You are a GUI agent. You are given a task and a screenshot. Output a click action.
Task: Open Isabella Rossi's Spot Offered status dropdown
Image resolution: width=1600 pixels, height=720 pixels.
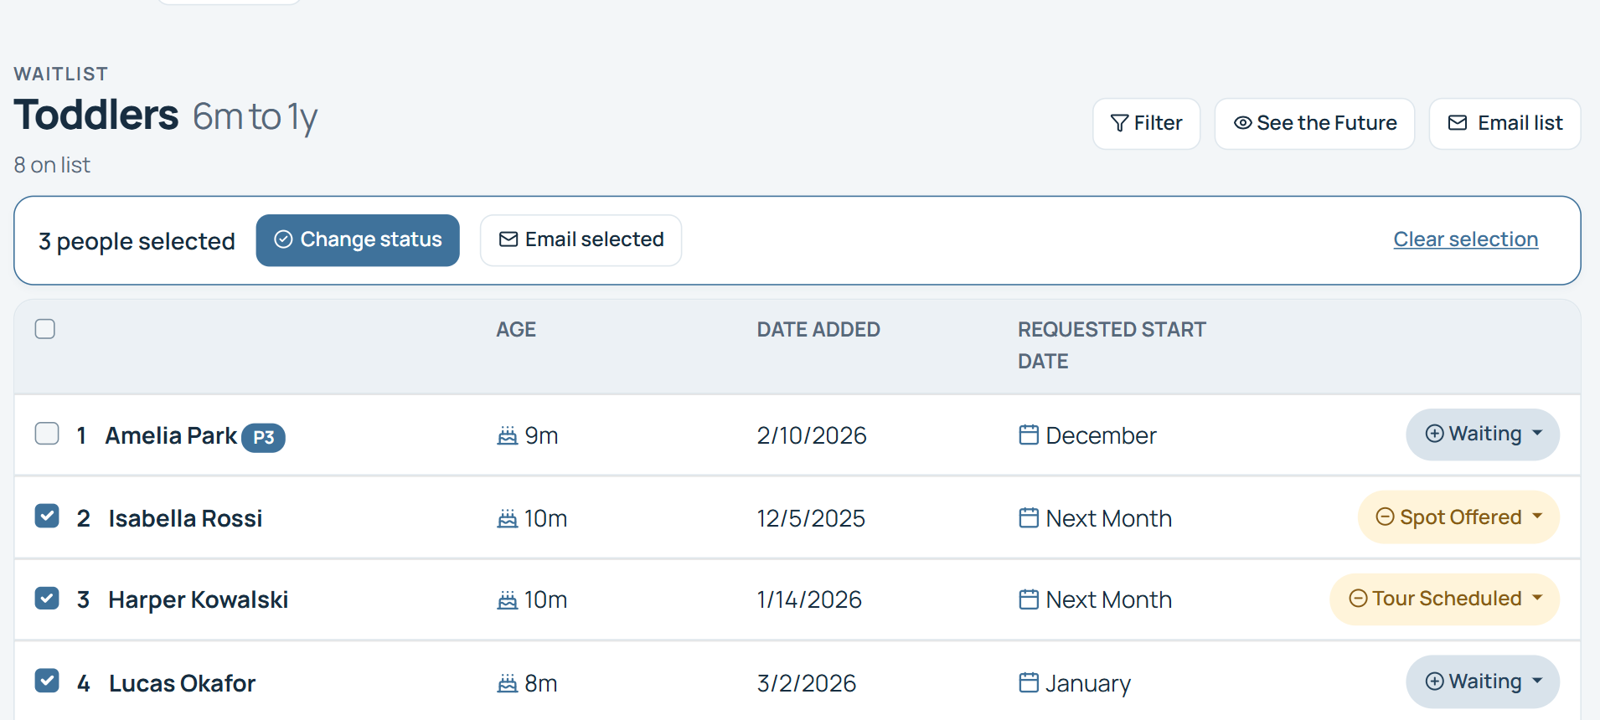(1458, 517)
